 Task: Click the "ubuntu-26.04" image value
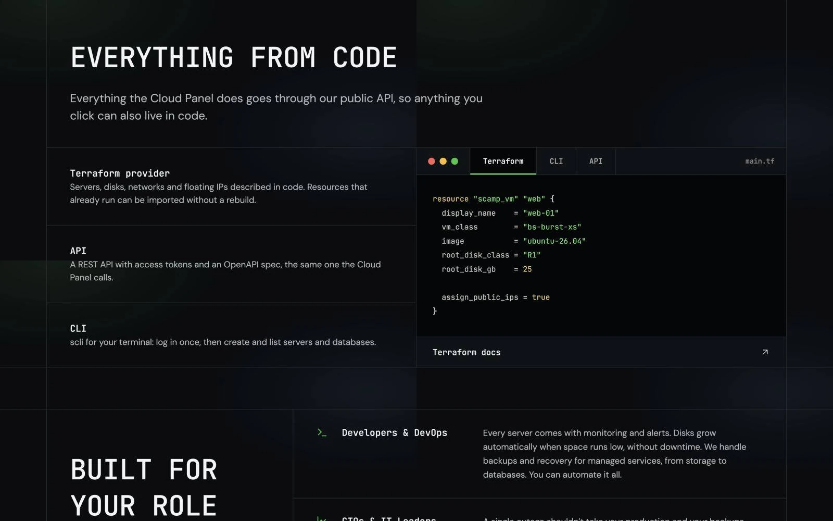[554, 241]
